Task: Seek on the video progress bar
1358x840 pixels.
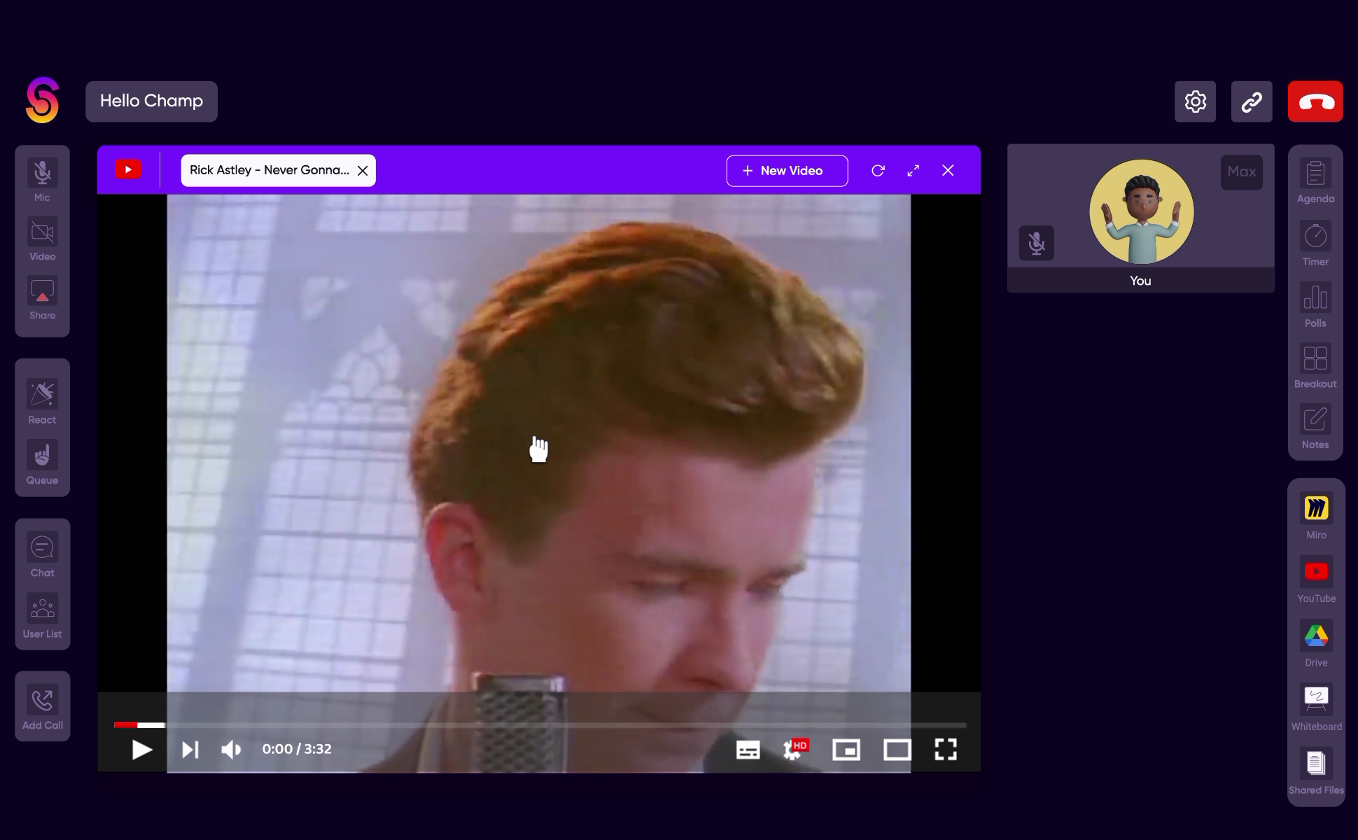Action: 540,725
